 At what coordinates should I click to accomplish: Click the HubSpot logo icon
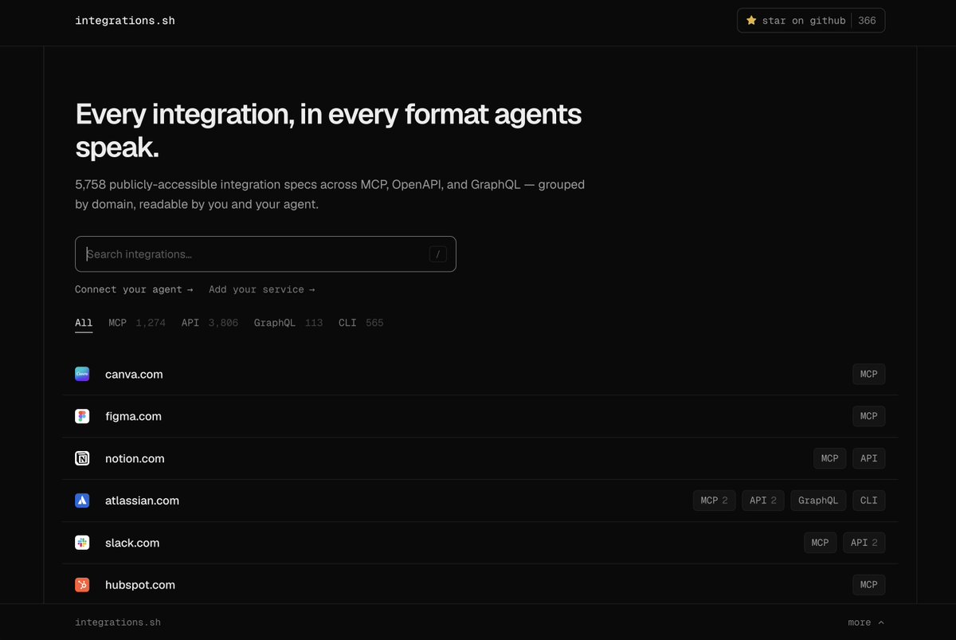(82, 585)
